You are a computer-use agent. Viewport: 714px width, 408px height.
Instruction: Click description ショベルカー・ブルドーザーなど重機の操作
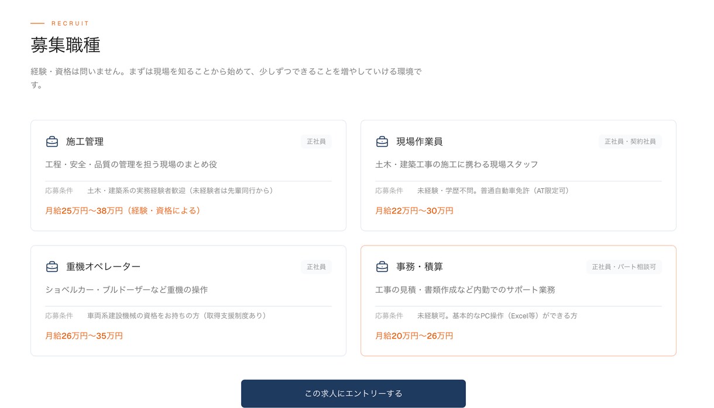[x=126, y=289]
